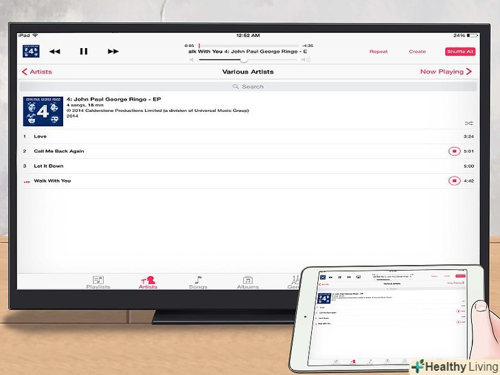Tap the AirPlay icon on small iPad
This screenshot has height=375, width=500.
tap(358, 277)
